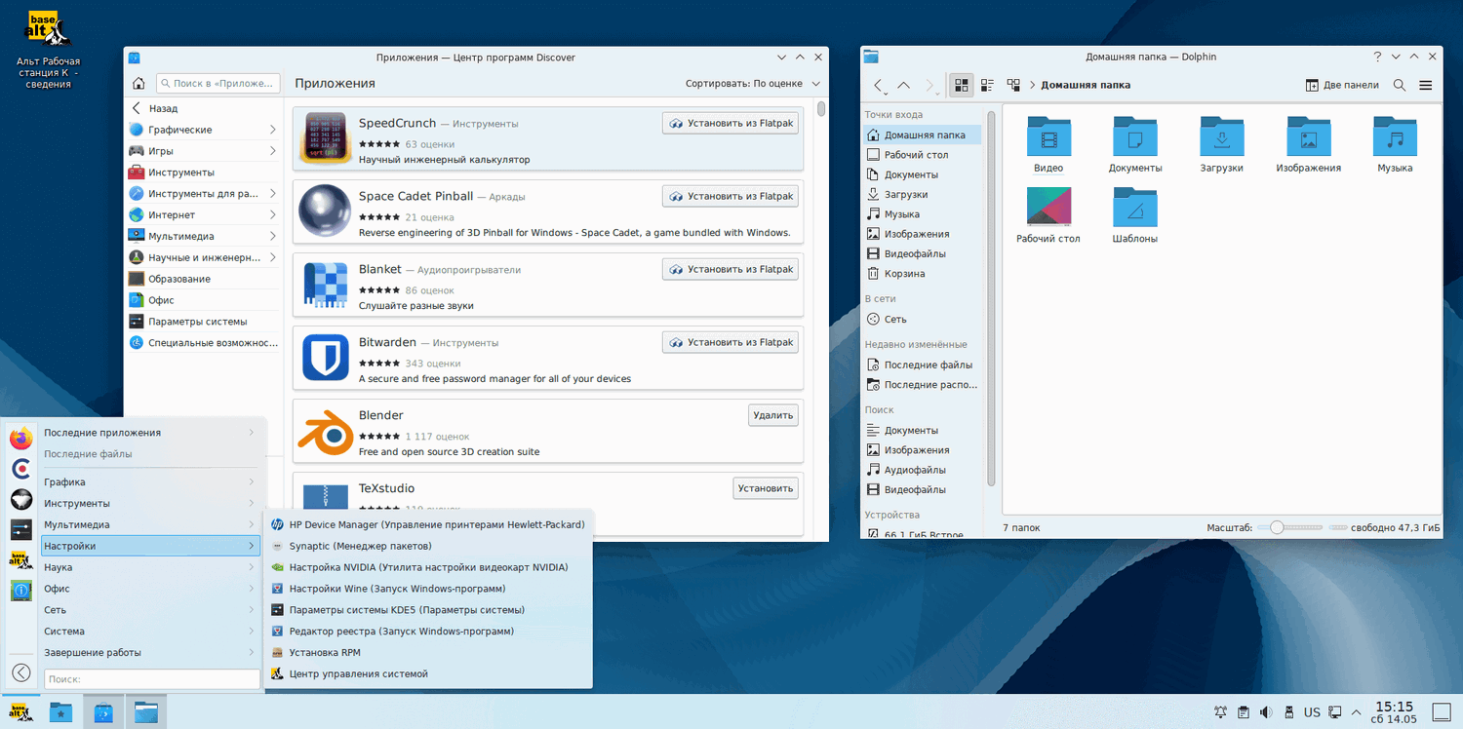Expand the Мультимедиа category in Discover
Viewport: 1463px width, 729px height.
(x=273, y=236)
